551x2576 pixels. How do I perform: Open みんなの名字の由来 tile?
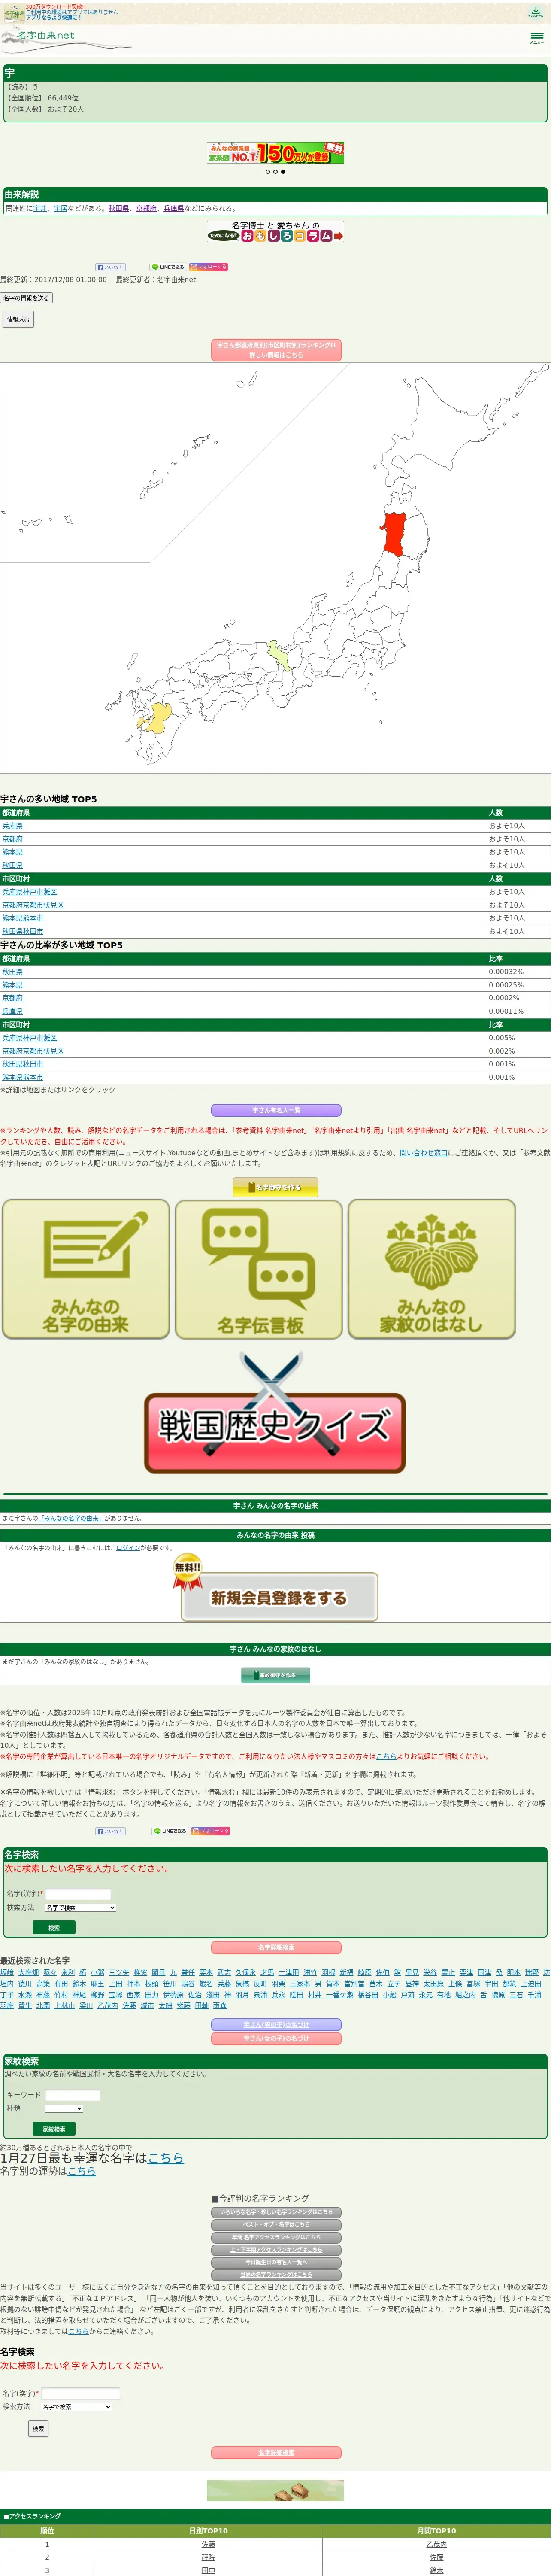point(86,1269)
